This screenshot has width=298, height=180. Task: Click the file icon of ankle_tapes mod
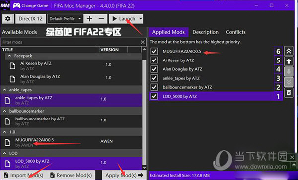7,100
